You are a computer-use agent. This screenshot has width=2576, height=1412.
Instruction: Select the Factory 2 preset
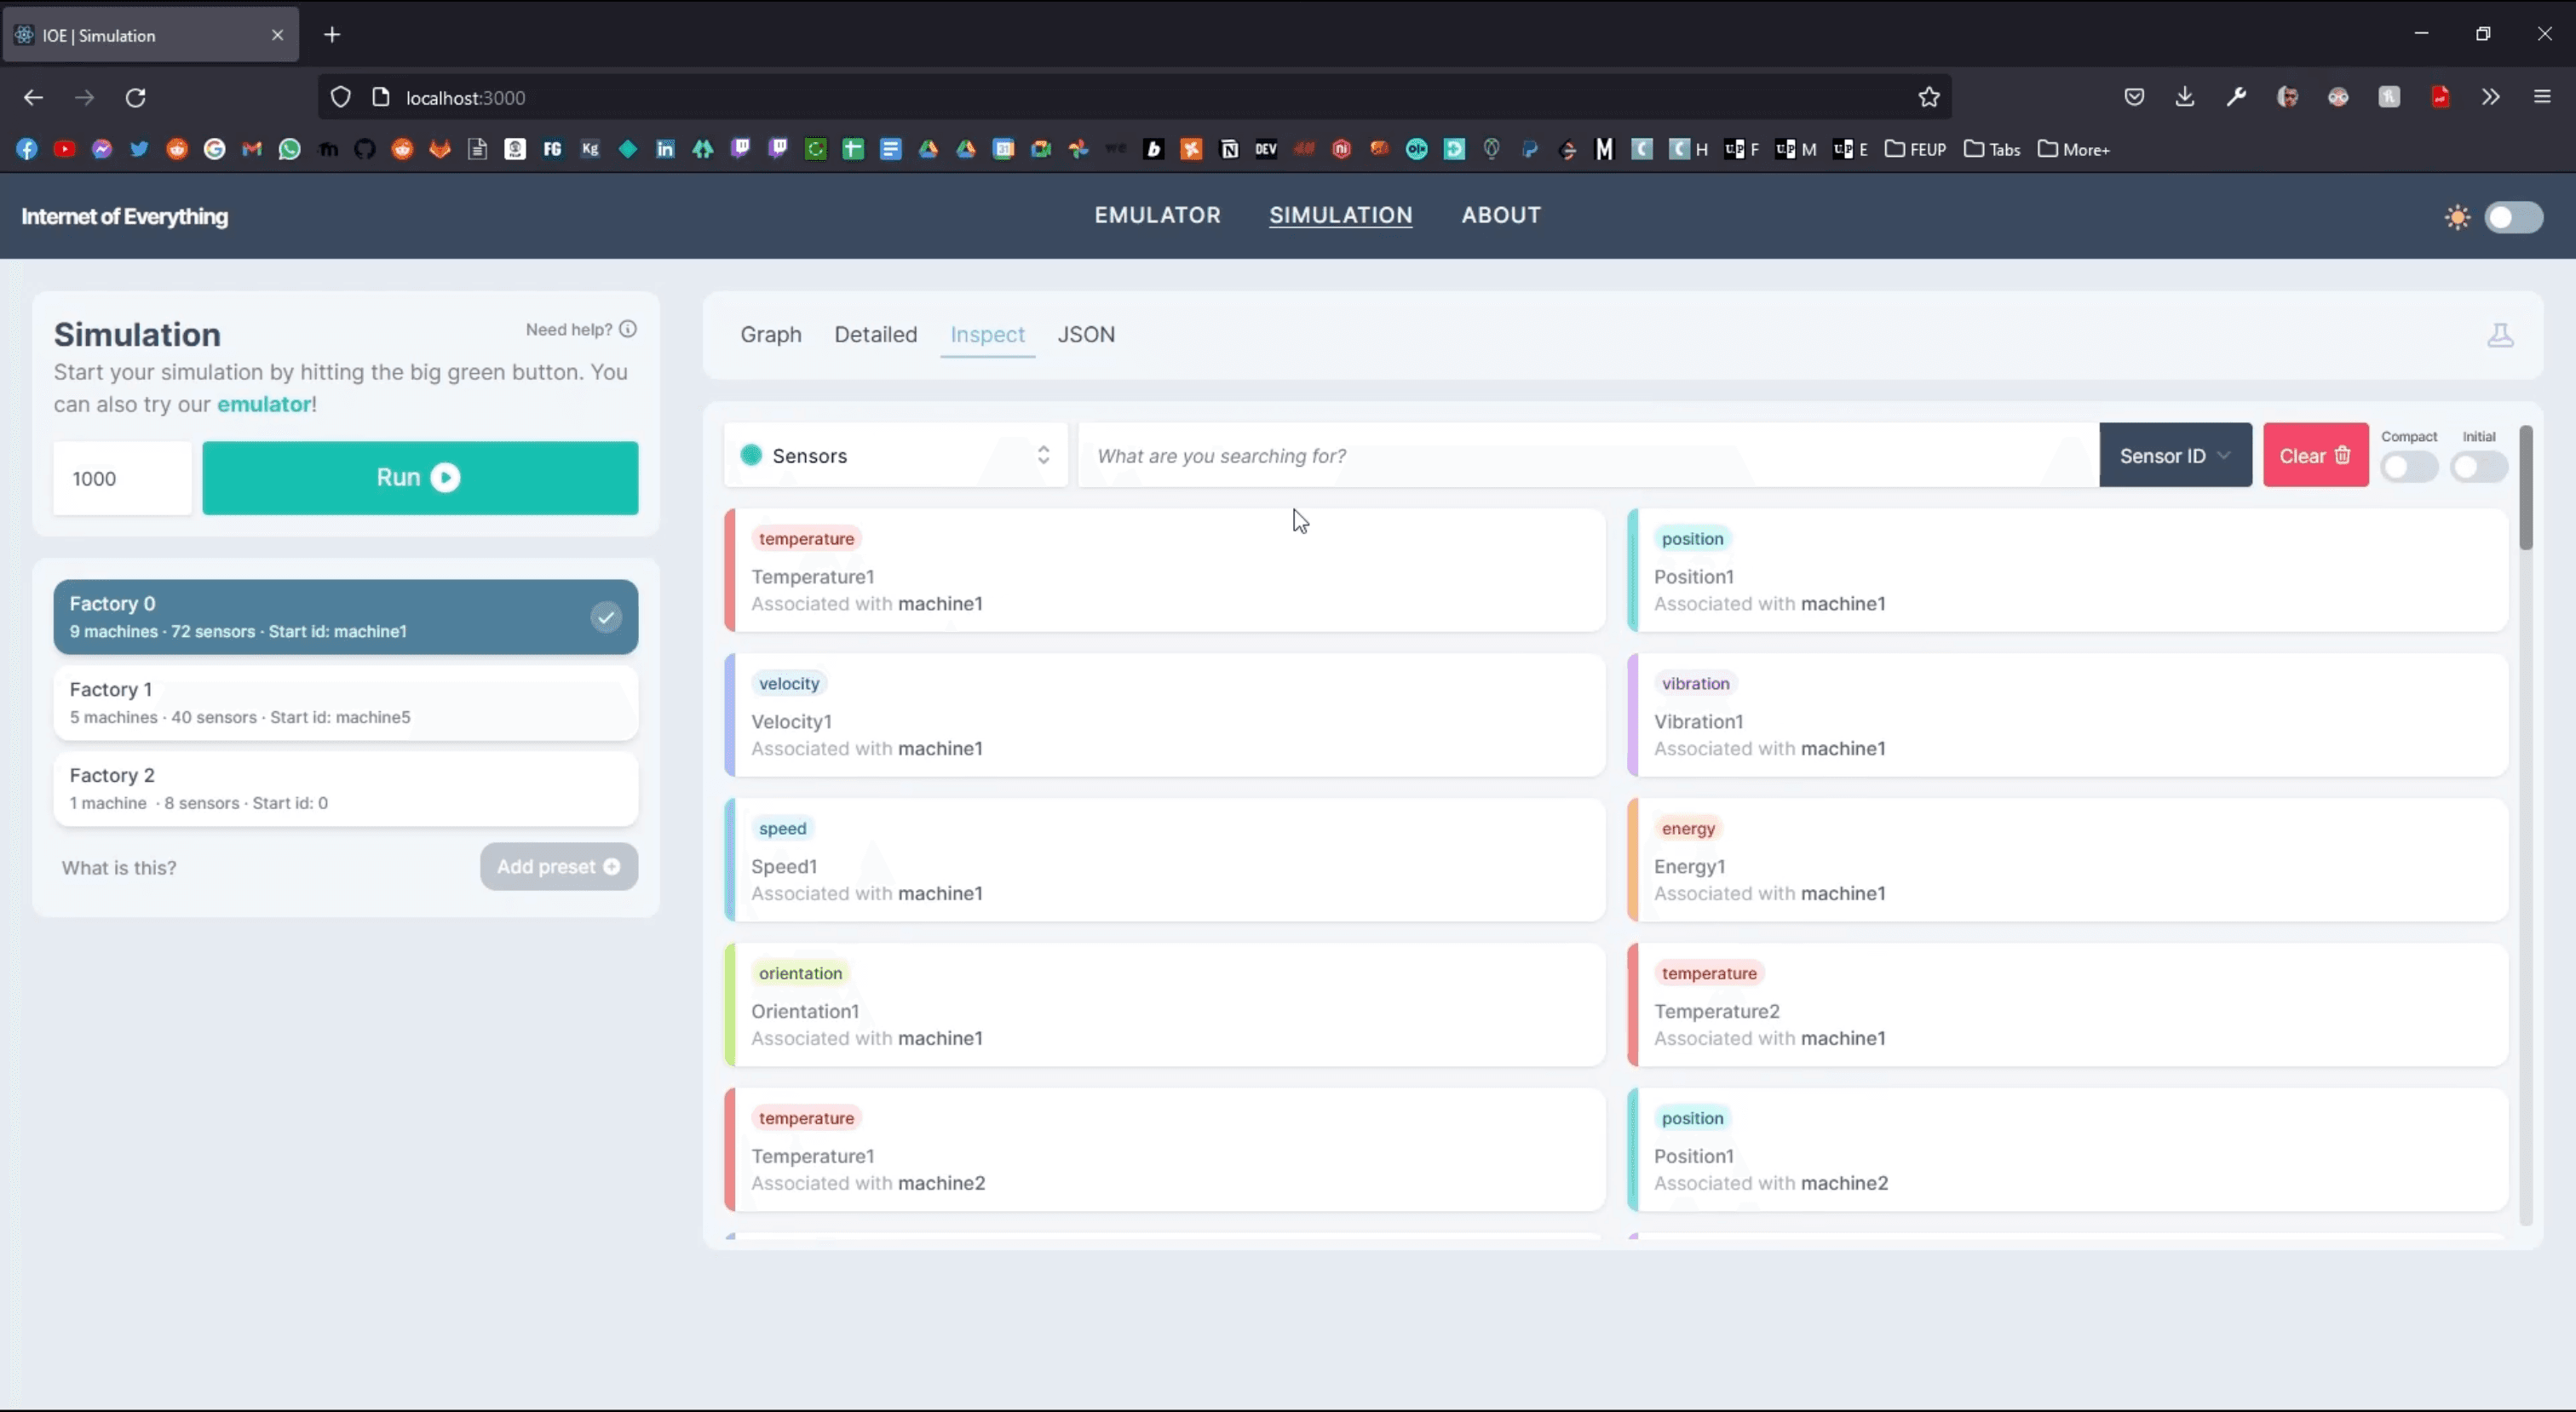(346, 789)
